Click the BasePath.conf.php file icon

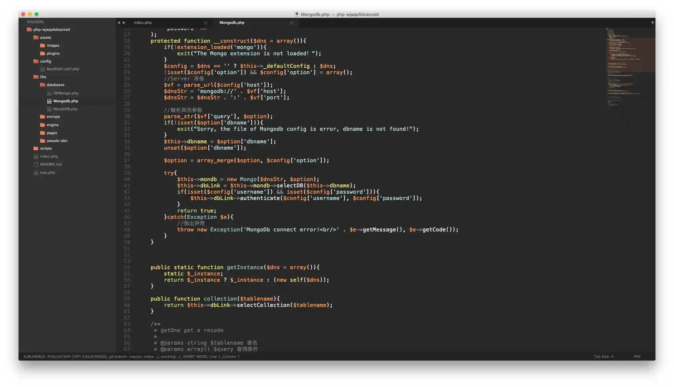[42, 69]
